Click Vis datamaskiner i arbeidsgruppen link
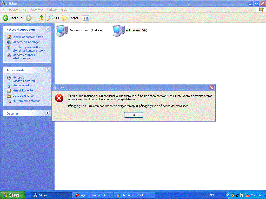Screen dimensions: 266x199 [x=24, y=56]
